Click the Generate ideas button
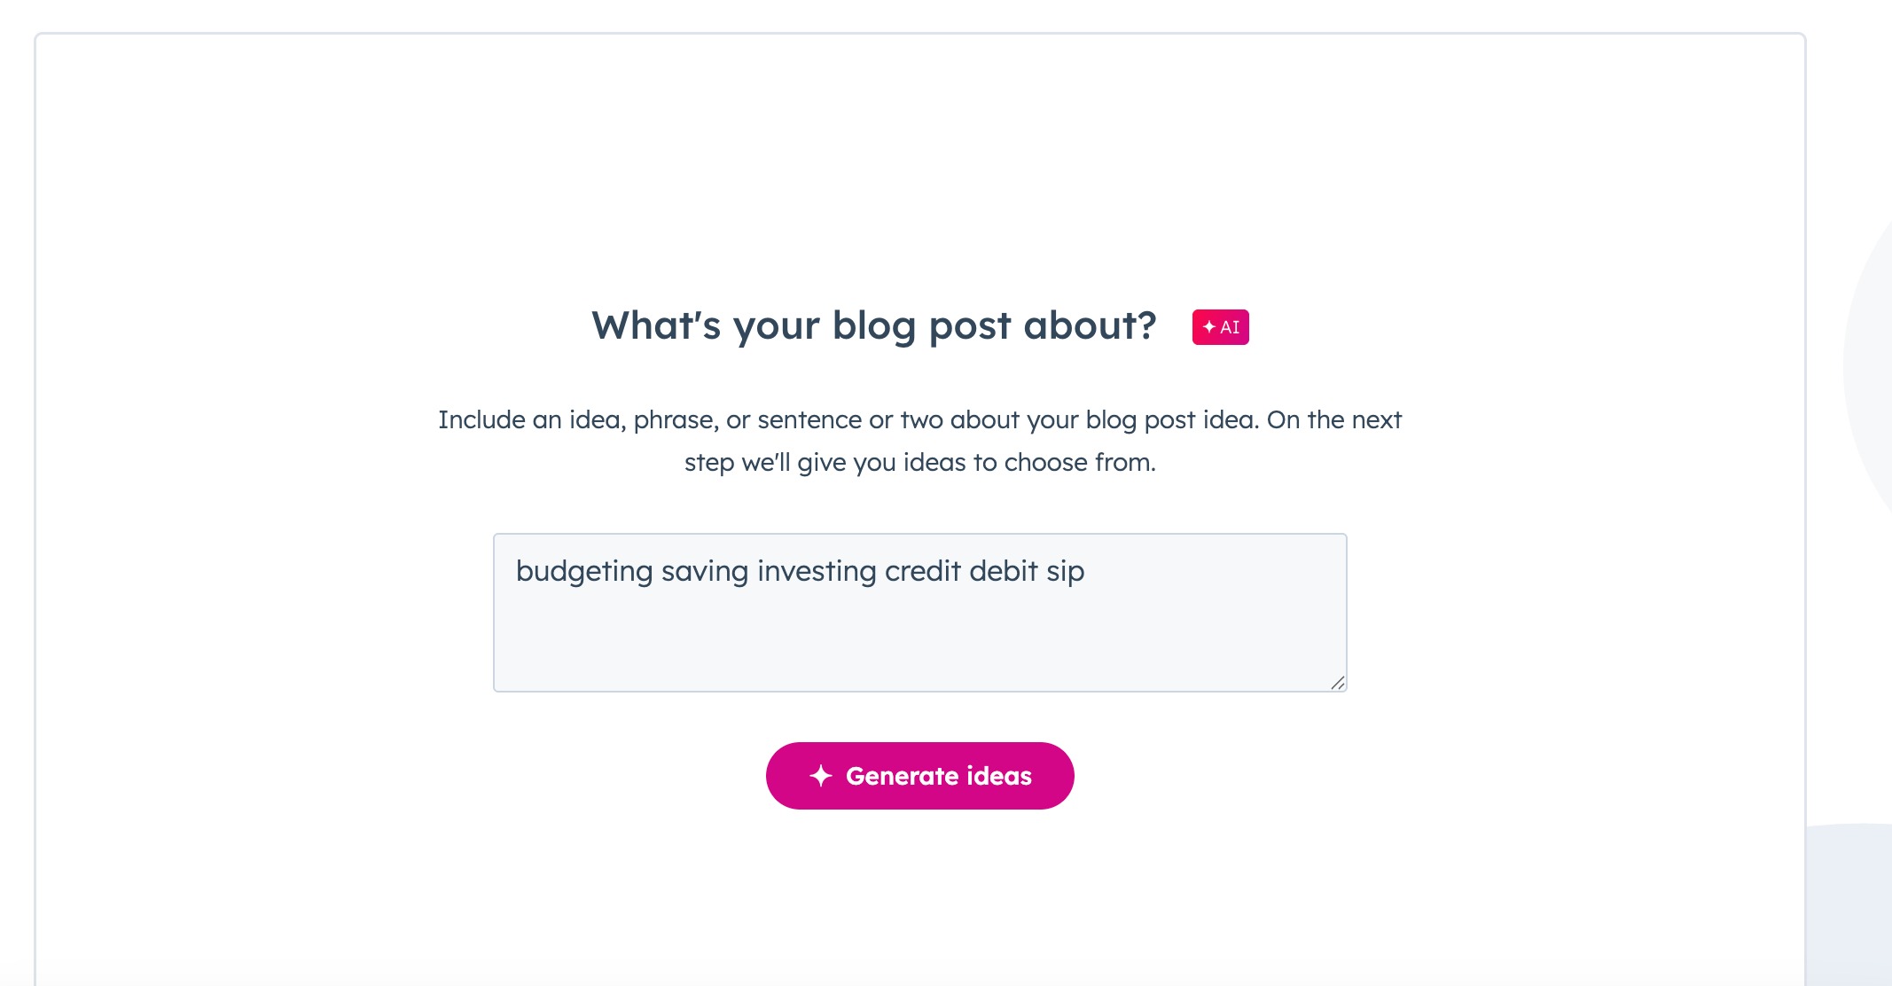Image resolution: width=1892 pixels, height=986 pixels. click(x=919, y=776)
